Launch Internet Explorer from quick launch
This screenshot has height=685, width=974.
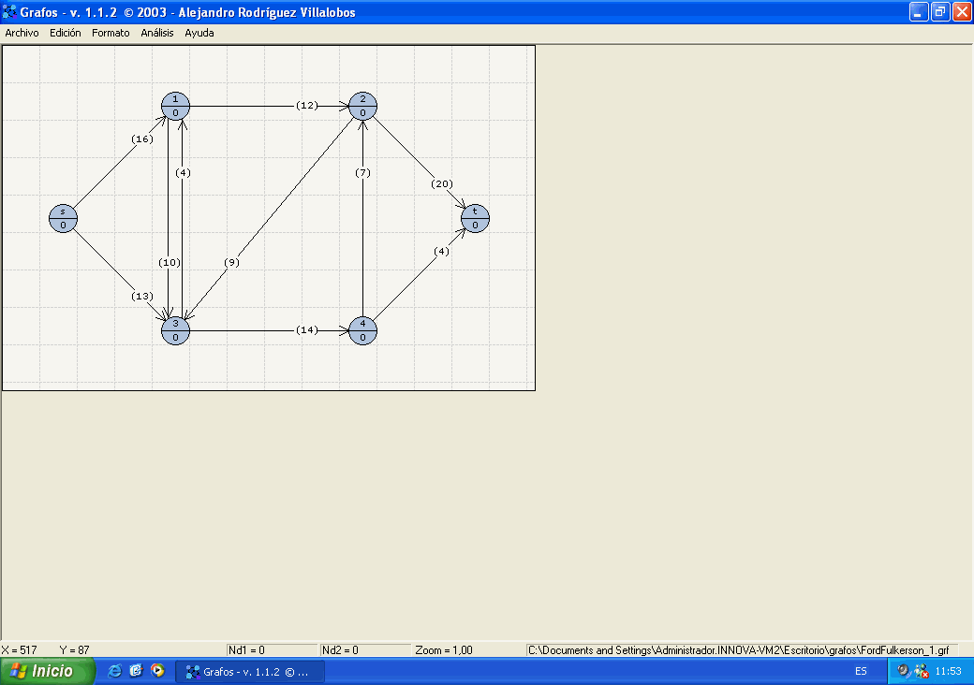[x=115, y=671]
